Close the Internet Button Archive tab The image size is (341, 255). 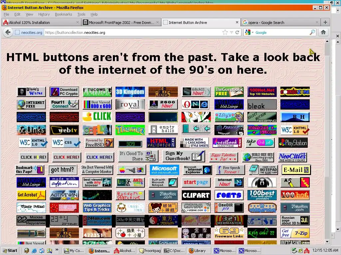pyautogui.click(x=237, y=22)
